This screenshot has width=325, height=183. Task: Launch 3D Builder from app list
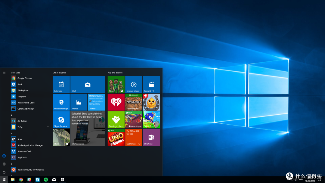click(30, 121)
